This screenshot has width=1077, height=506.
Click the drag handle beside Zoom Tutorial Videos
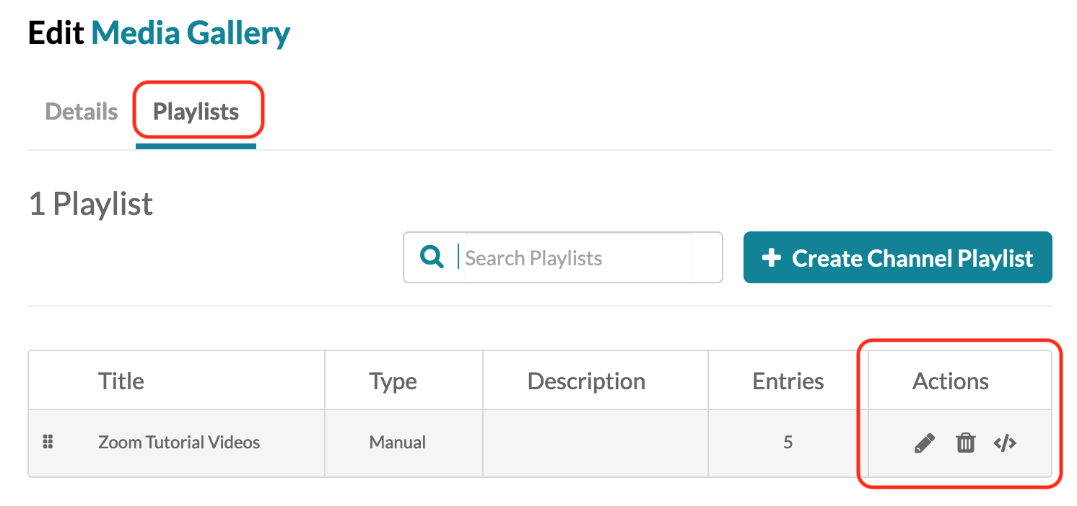coord(48,442)
